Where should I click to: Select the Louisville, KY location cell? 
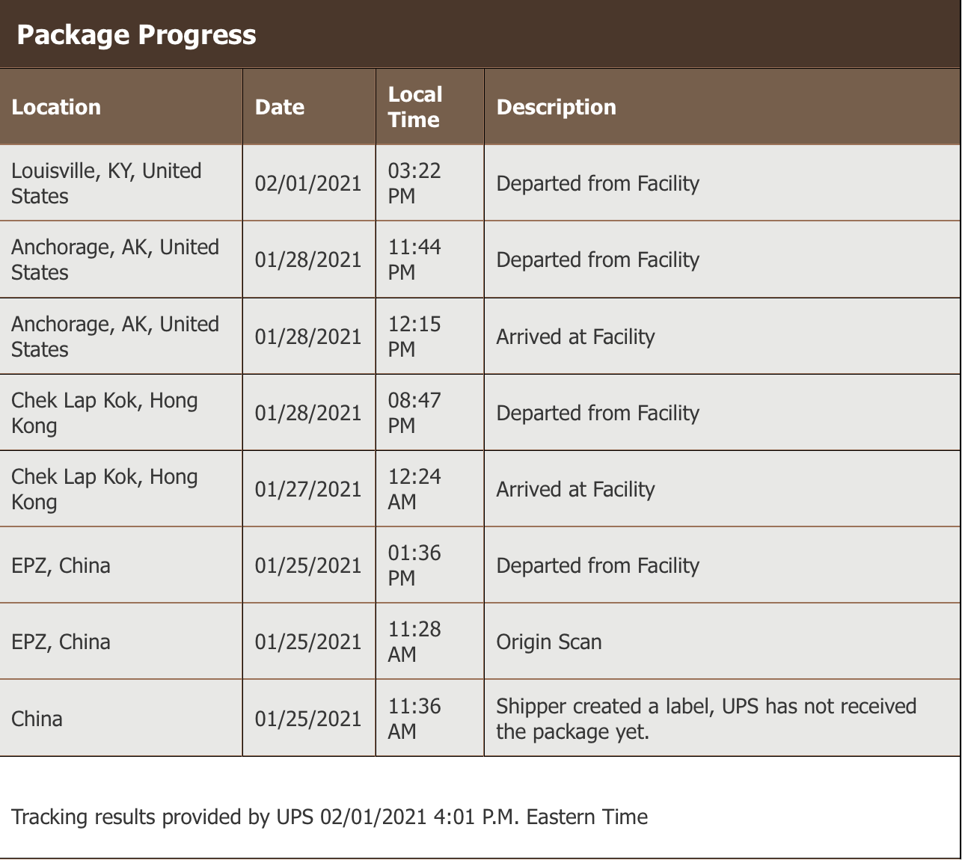tap(106, 183)
